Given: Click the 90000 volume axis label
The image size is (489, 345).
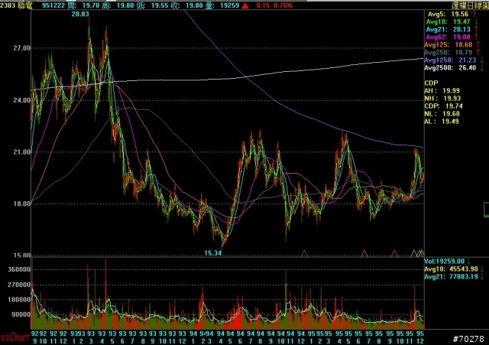Looking at the screenshot, I should (x=22, y=314).
